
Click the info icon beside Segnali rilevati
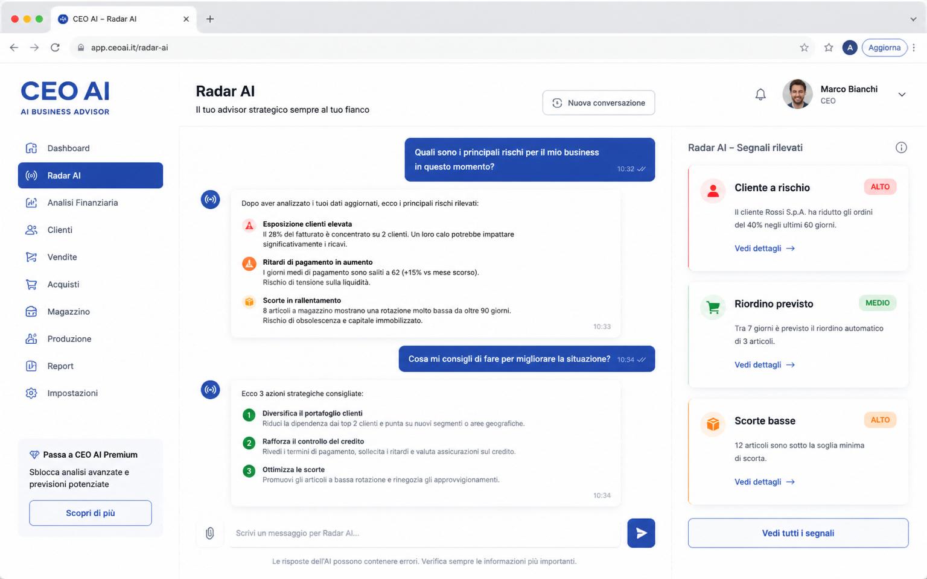click(901, 148)
